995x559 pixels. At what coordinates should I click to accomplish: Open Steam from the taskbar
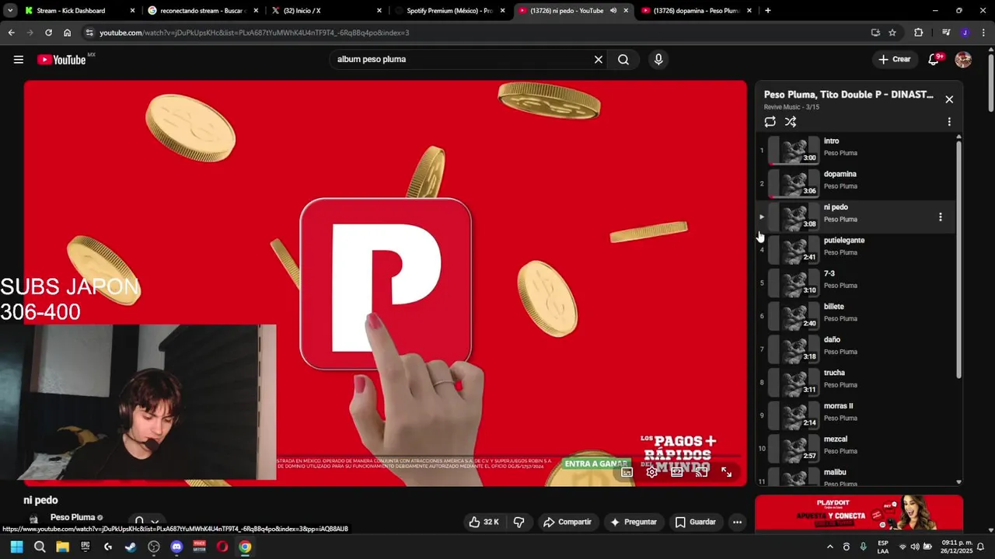pyautogui.click(x=131, y=547)
